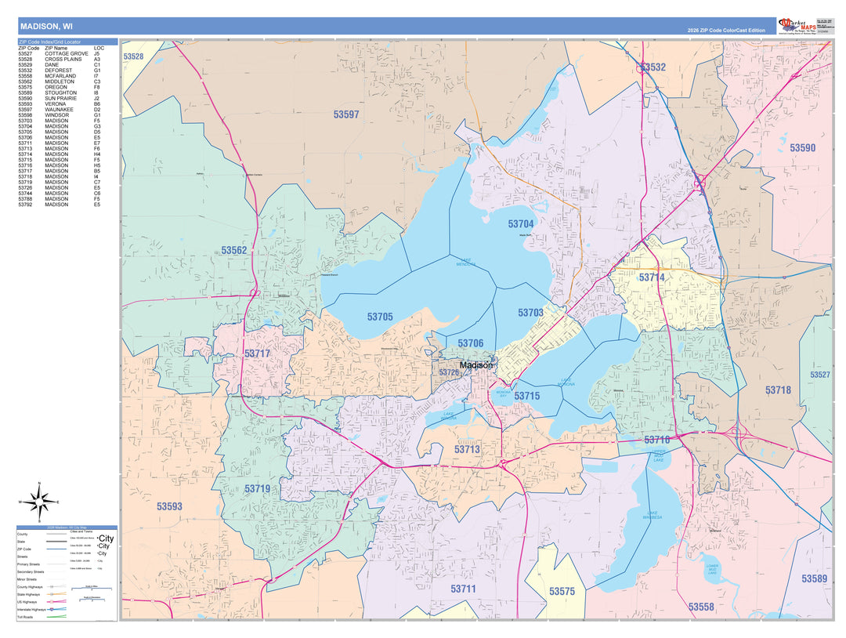Click the Interstate Highways shield symbol in legend
The width and height of the screenshot is (846, 638).
(51, 610)
